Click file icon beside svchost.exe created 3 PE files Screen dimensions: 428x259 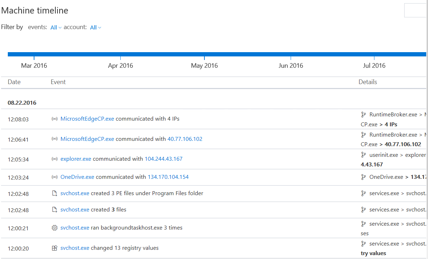pos(54,193)
